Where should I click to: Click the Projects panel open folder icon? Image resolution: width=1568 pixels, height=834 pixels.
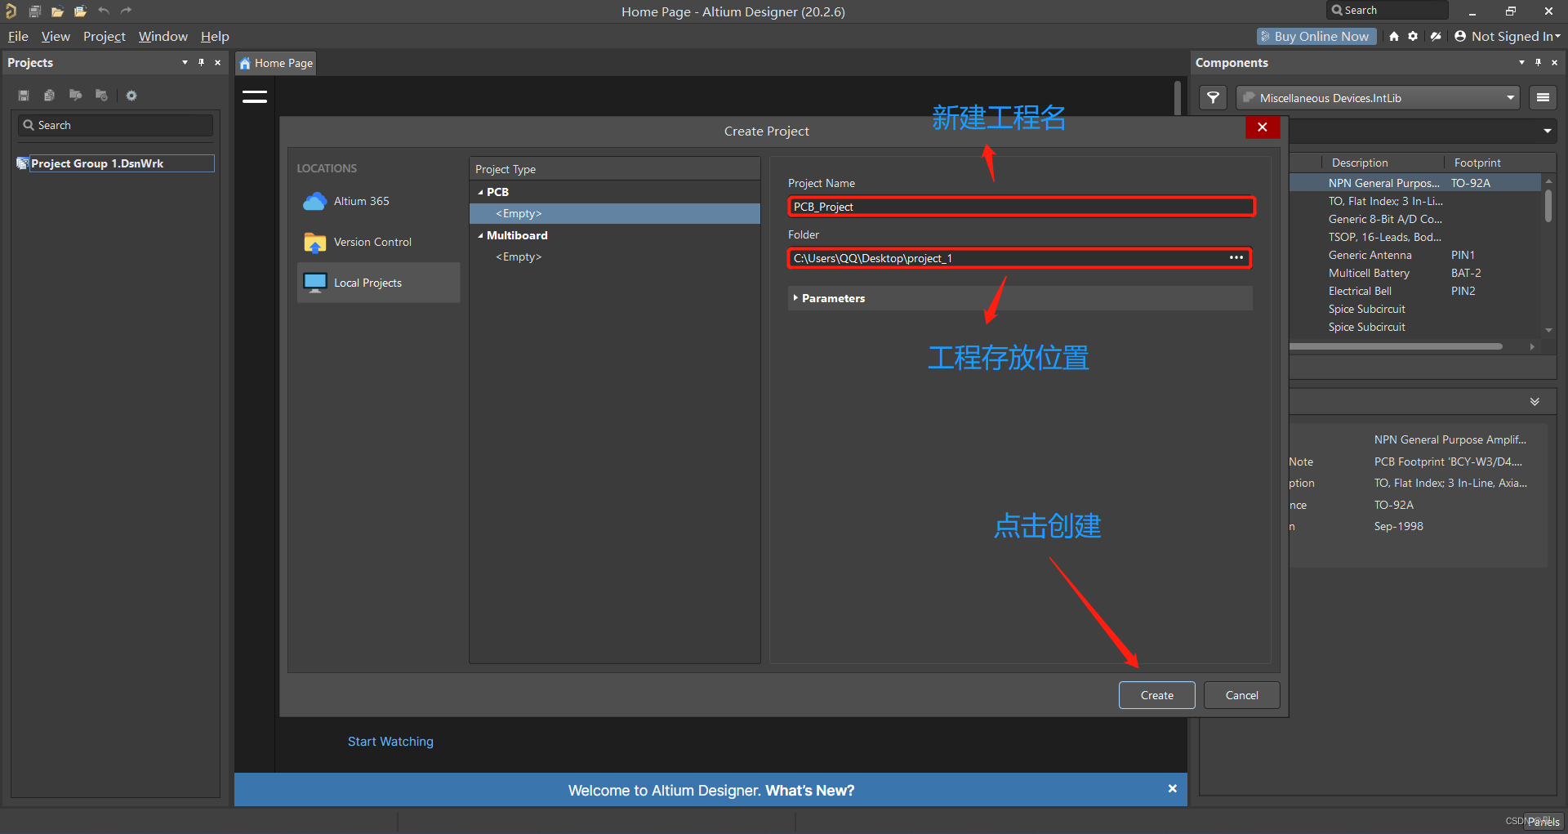(x=75, y=96)
